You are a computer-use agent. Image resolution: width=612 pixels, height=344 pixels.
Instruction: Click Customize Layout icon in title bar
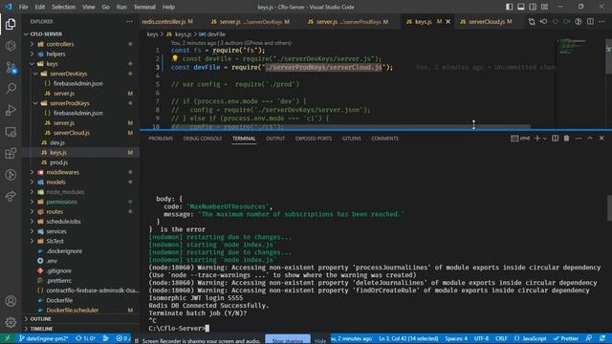(544, 7)
